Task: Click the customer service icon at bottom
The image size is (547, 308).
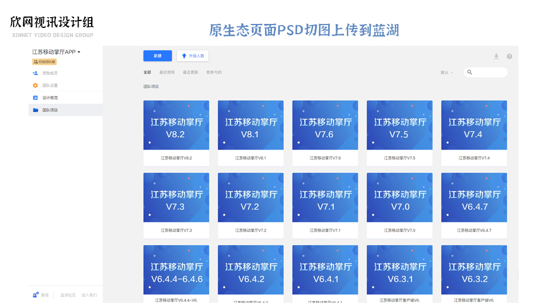Action: click(35, 295)
